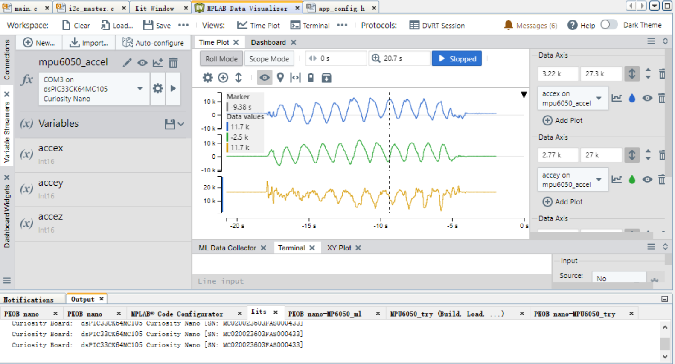
Task: Load a workspace file
Action: pos(117,25)
